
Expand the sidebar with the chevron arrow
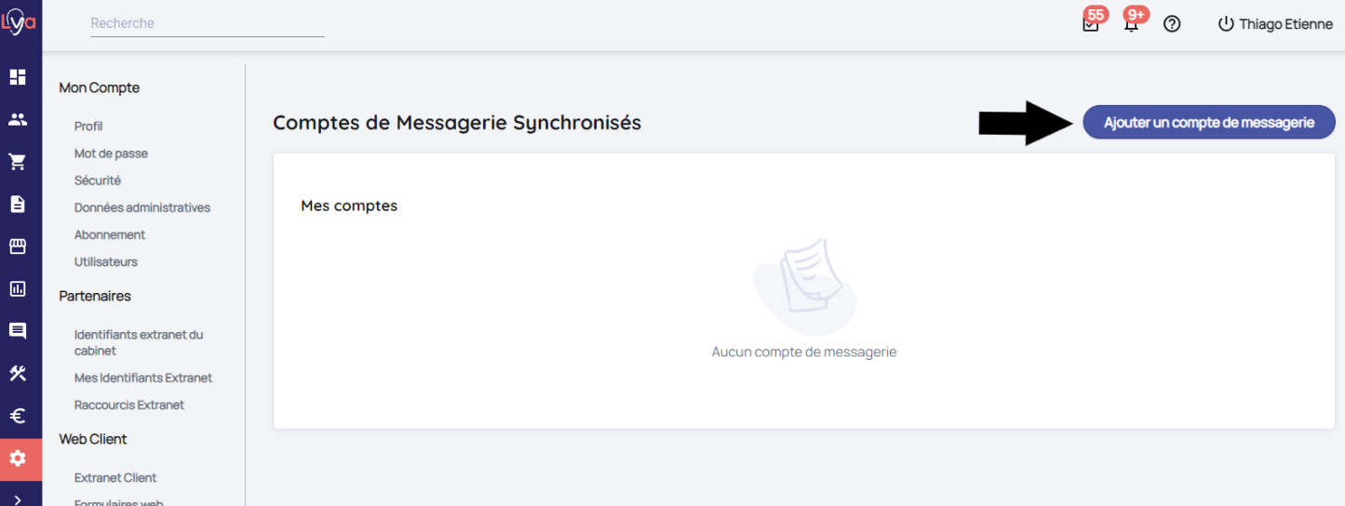[x=18, y=499]
